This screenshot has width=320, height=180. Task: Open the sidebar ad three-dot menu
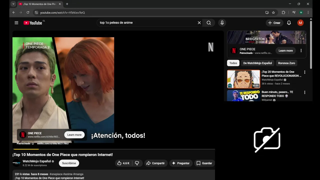pos(301,50)
